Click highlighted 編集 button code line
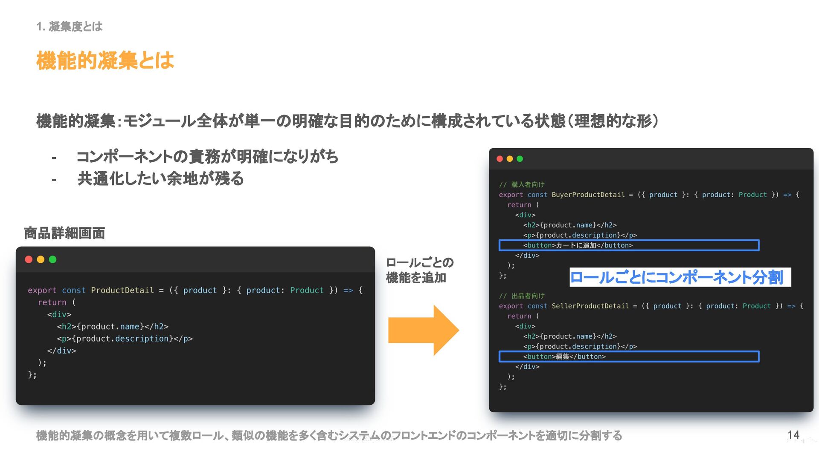This screenshot has width=819, height=460. coord(564,356)
